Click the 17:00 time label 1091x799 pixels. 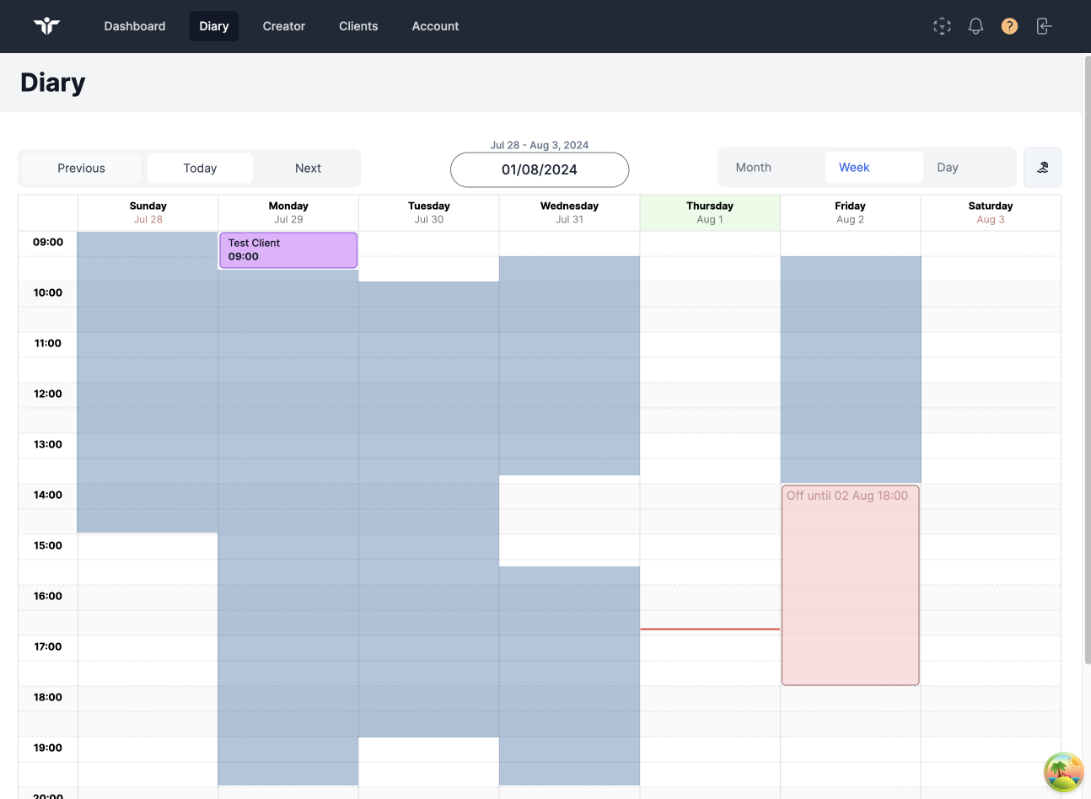[48, 646]
